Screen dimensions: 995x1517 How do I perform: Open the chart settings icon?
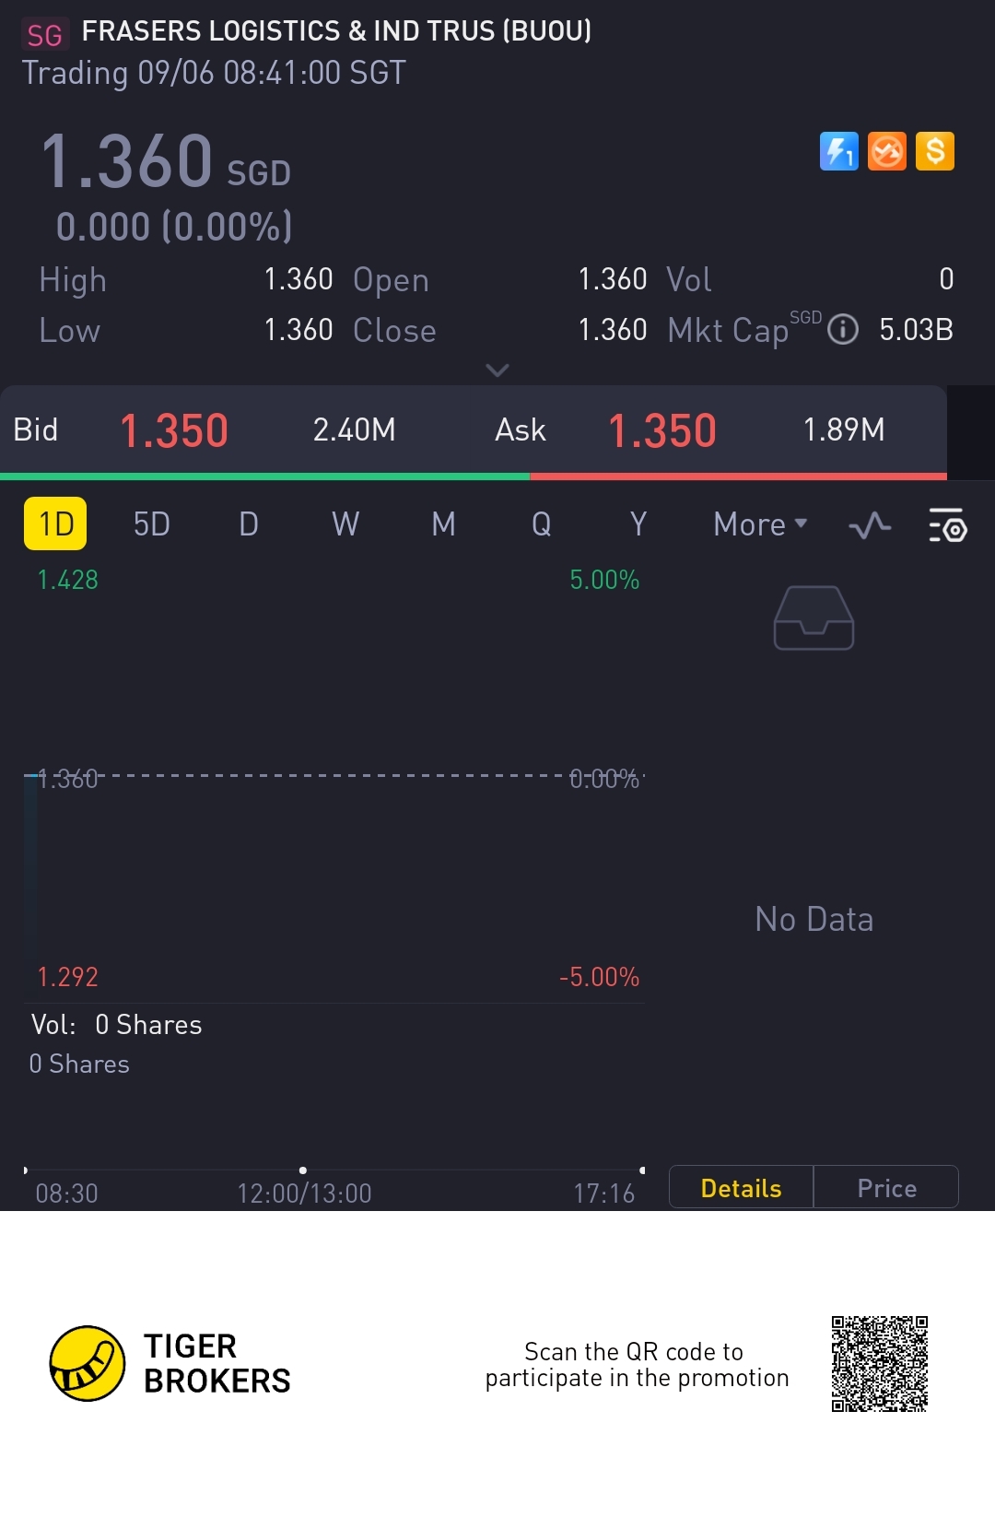tap(947, 525)
